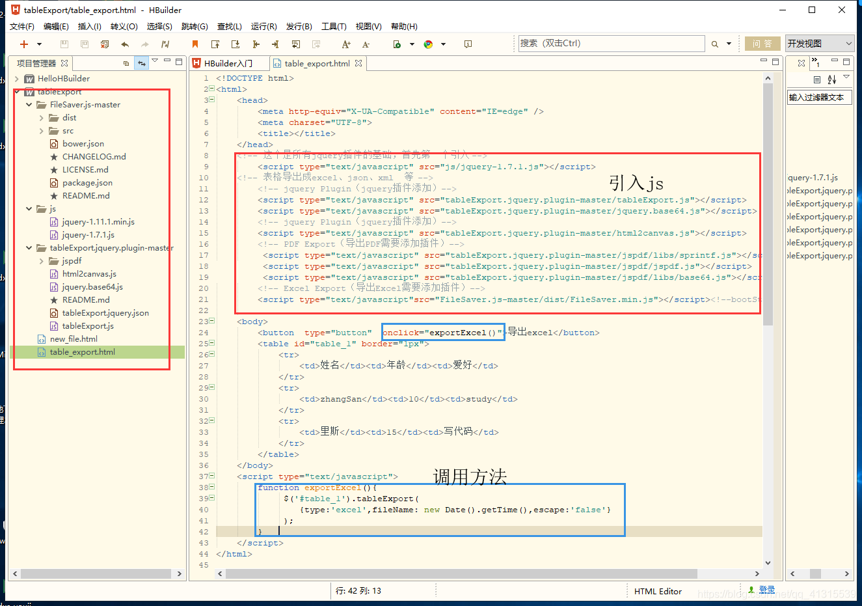Open the New item dropdown arrow
This screenshot has width=862, height=606.
tap(39, 44)
